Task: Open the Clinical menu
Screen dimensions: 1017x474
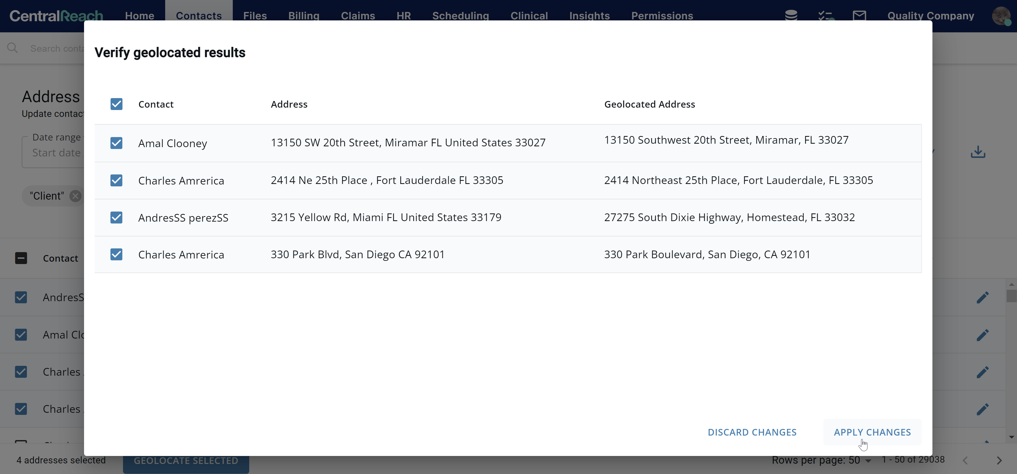Action: pyautogui.click(x=529, y=16)
